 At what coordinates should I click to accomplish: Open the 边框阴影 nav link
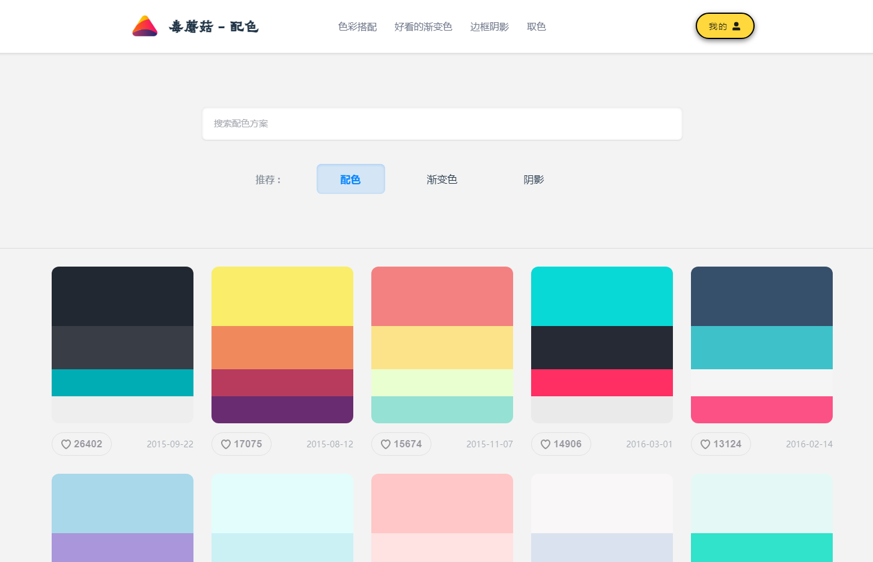point(490,26)
